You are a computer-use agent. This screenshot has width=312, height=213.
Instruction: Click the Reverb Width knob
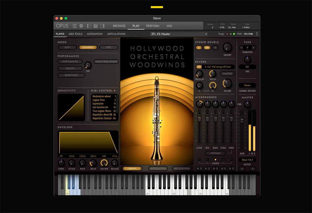tap(213, 74)
